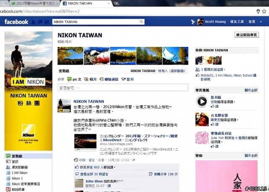Open messages icon in header
Screen dimensions: 269x192
[40, 22]
